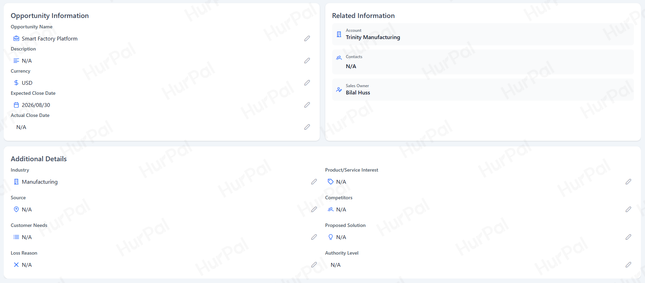Click the Sales Owner person icon
Image resolution: width=645 pixels, height=283 pixels.
(x=339, y=90)
